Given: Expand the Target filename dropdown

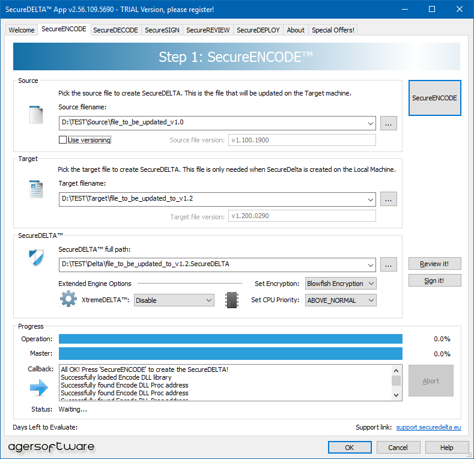Looking at the screenshot, I should point(370,199).
